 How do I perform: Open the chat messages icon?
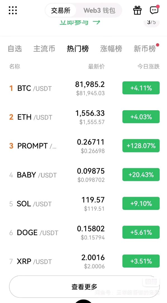pos(154,10)
